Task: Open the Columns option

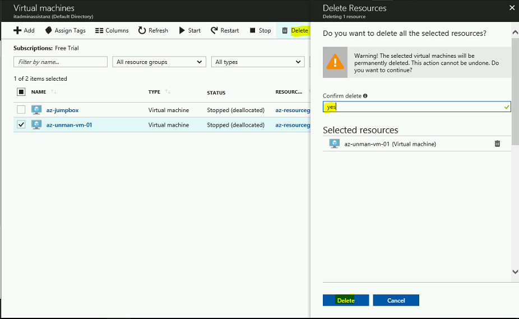Action: click(112, 30)
